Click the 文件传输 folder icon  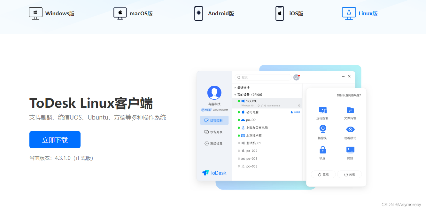coord(350,110)
